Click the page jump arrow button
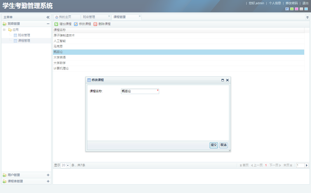 307,165
